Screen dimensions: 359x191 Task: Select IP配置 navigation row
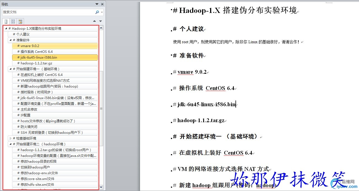coord(55,115)
